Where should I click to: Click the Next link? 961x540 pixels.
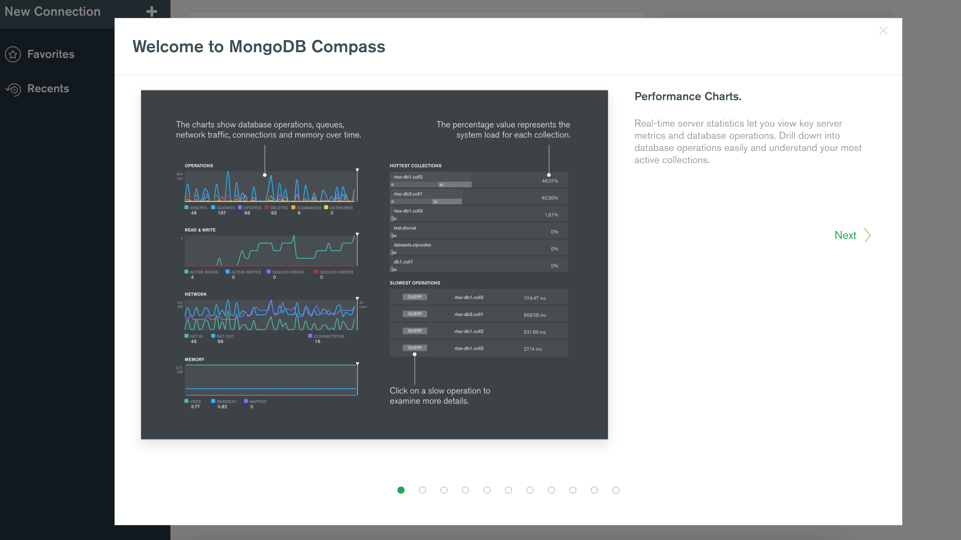coord(845,235)
